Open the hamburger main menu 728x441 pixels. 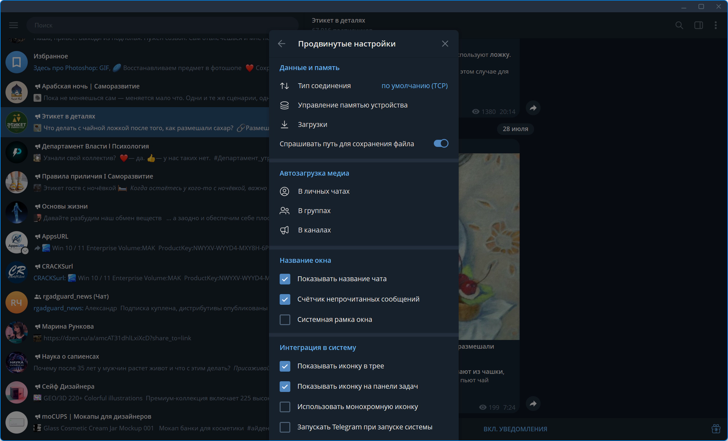[14, 25]
